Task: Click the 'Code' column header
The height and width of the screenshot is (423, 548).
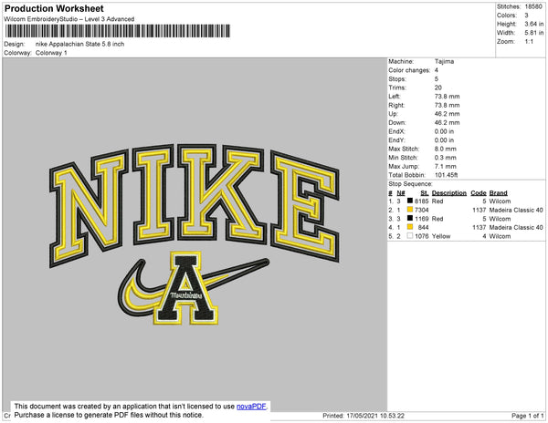Action: 479,192
